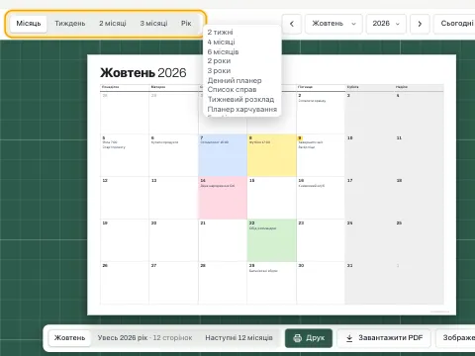Go to next month with right arrow

point(420,24)
